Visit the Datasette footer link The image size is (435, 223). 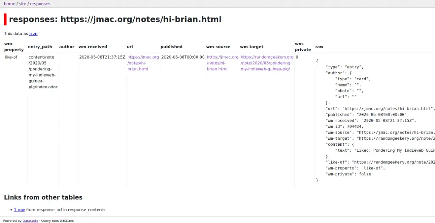click(x=30, y=221)
